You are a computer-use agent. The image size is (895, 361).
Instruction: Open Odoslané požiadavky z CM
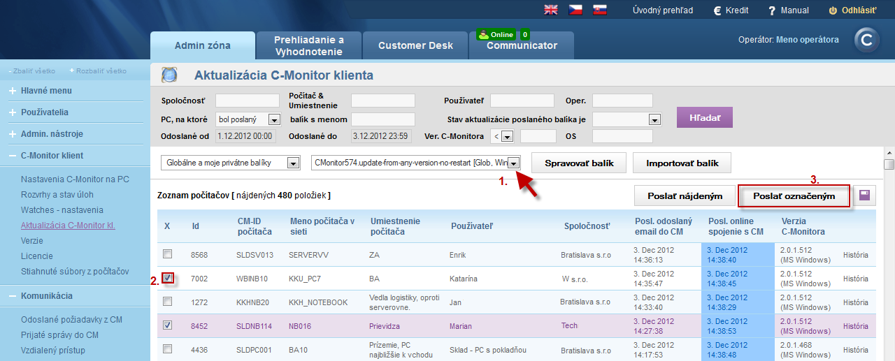click(x=71, y=320)
